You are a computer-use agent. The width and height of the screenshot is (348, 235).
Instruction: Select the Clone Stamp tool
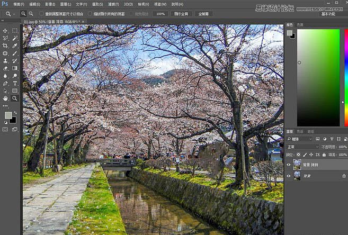[5, 61]
